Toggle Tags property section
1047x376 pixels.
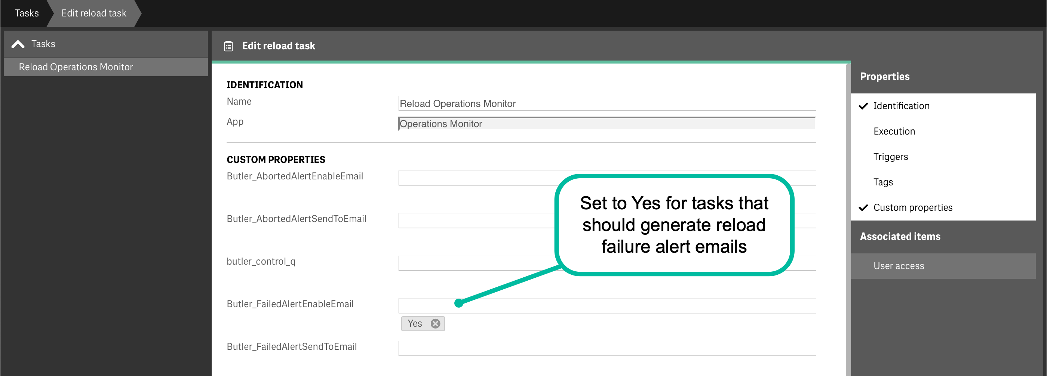pos(943,182)
